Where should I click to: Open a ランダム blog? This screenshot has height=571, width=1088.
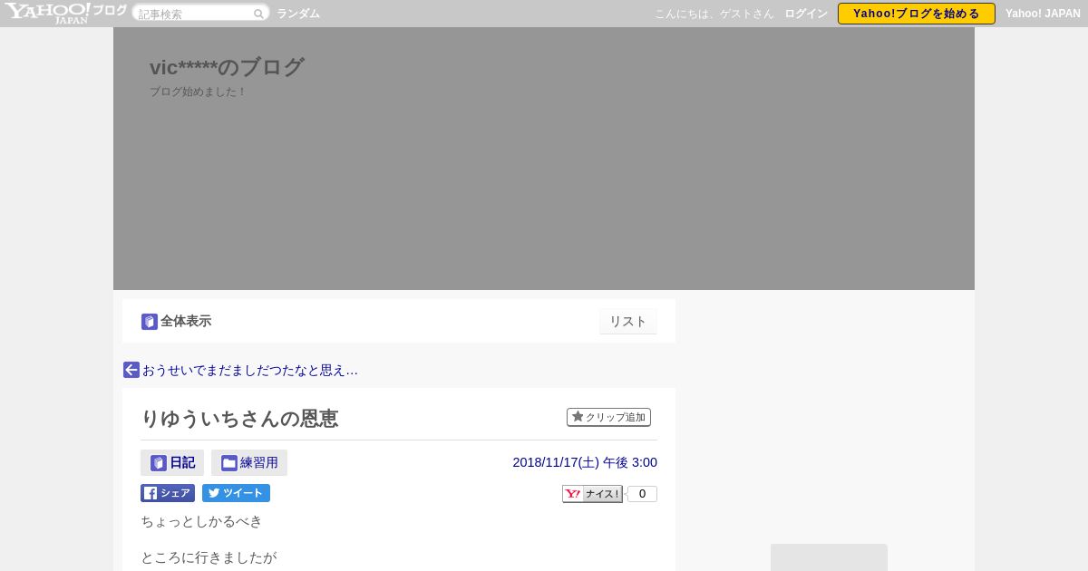(298, 14)
